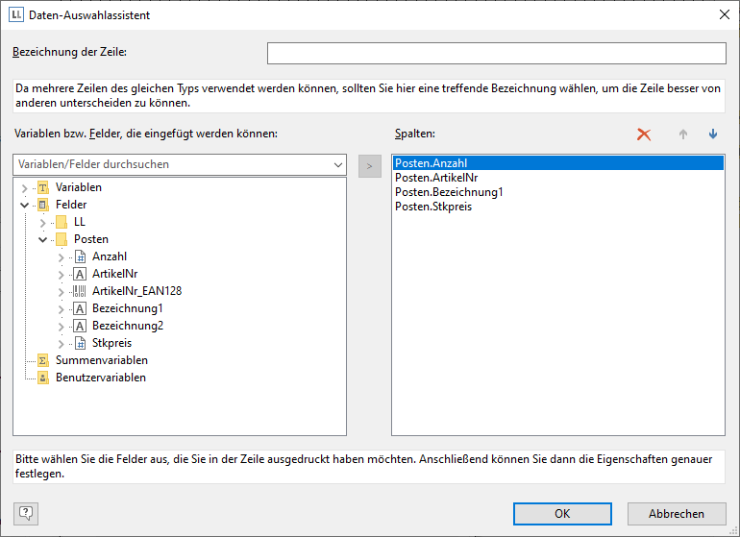Collapse the Felder tree node

(24, 205)
